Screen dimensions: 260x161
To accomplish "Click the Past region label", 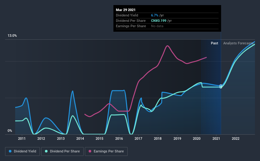I will click(214, 43).
